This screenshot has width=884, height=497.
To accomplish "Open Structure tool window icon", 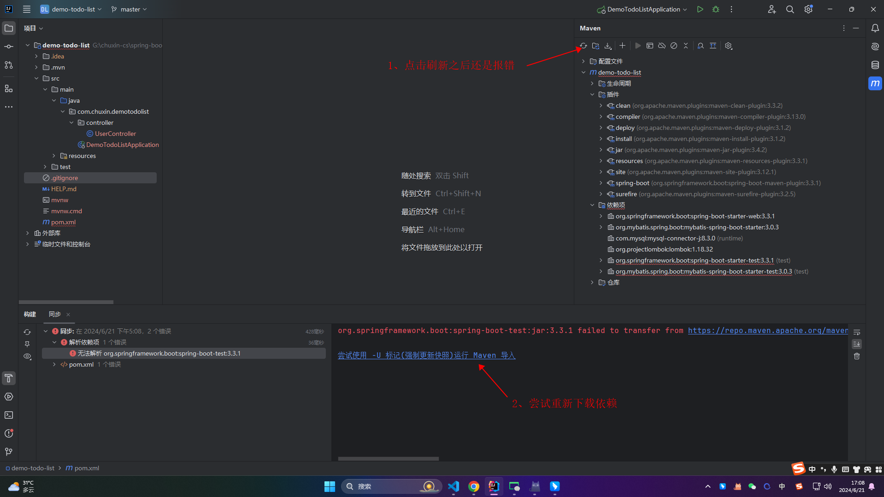I will pyautogui.click(x=9, y=88).
